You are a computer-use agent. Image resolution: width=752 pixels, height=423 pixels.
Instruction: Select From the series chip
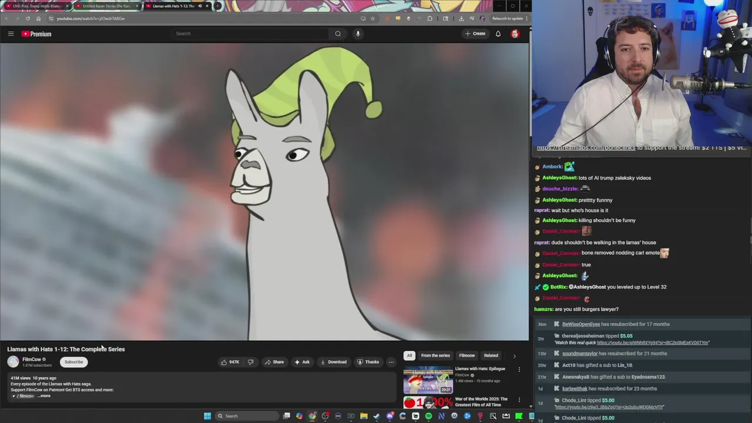click(435, 355)
